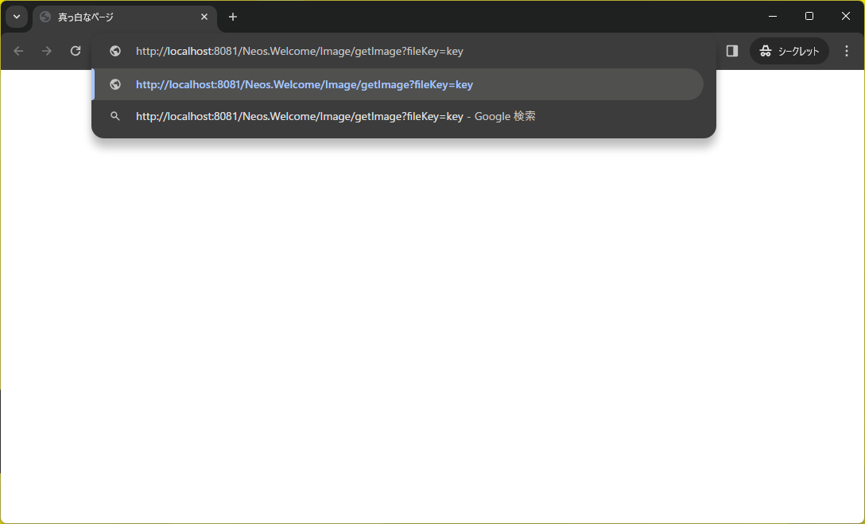865x524 pixels.
Task: Choose the Google 検索 suggestion row
Action: click(398, 116)
